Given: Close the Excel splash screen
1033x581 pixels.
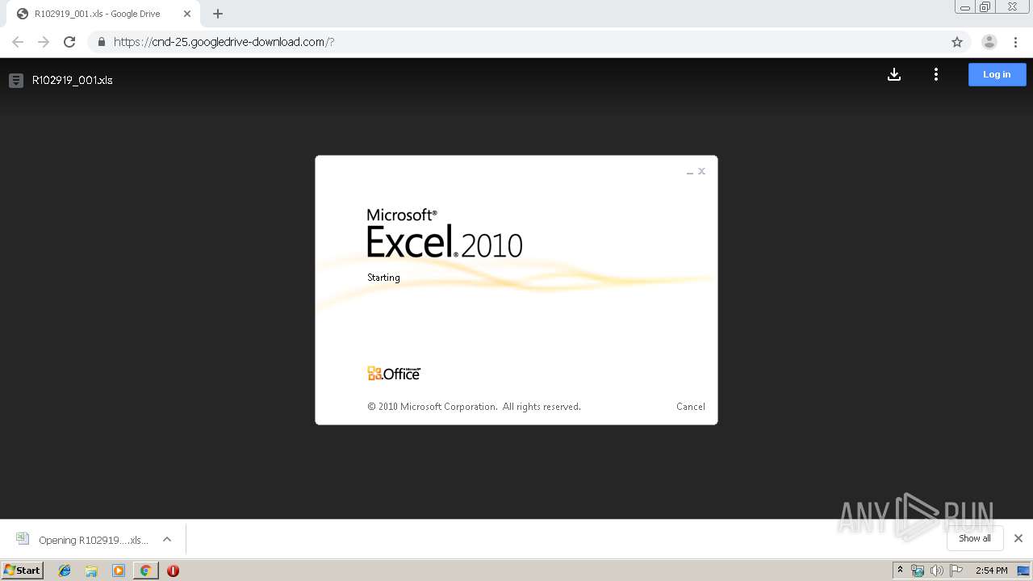Looking at the screenshot, I should click(x=701, y=171).
